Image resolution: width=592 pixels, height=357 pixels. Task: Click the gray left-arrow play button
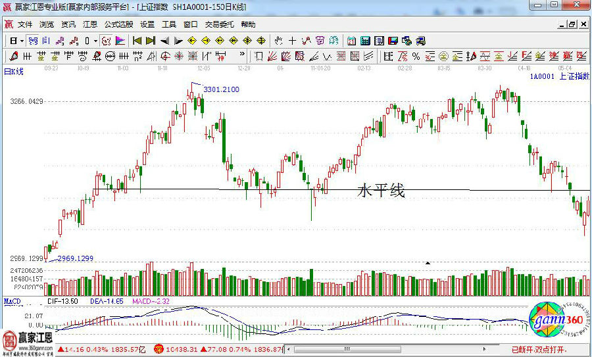[x=164, y=41]
